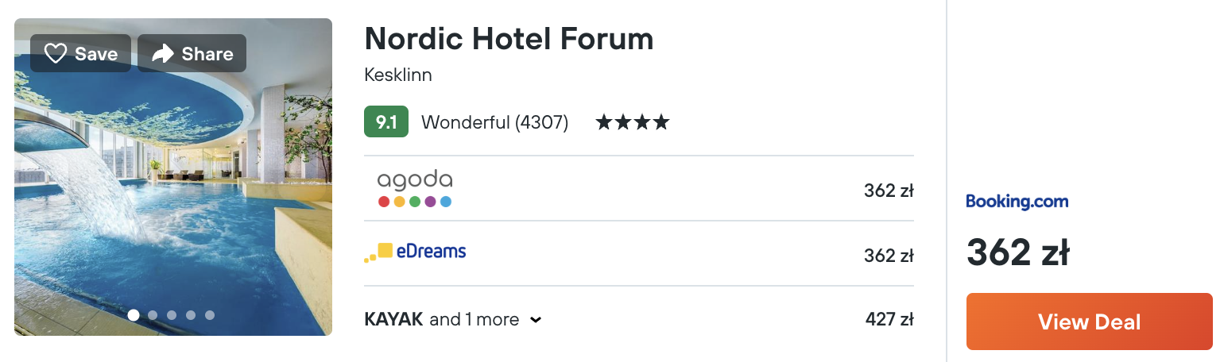This screenshot has width=1224, height=362.
Task: Click the Share arrow icon
Action: [x=163, y=54]
